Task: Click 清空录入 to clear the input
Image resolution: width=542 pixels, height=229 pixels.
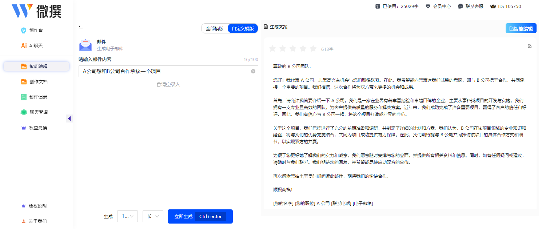Action: click(168, 84)
